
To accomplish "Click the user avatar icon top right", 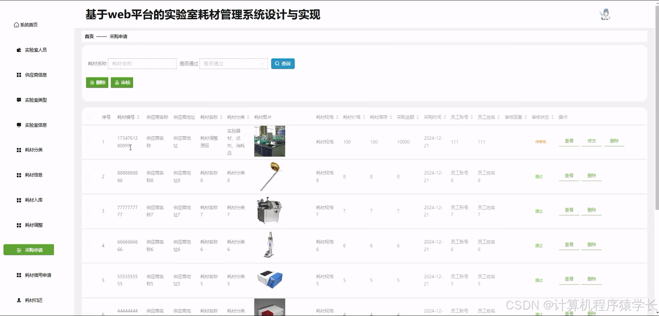I will [x=605, y=14].
